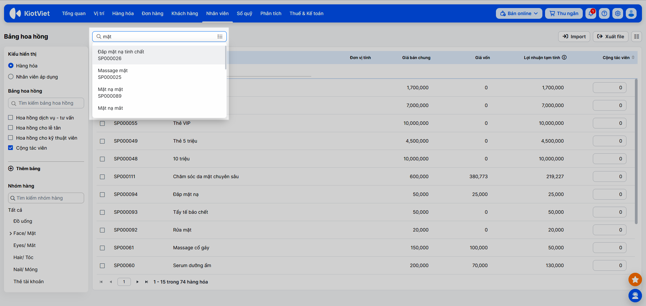Image resolution: width=646 pixels, height=306 pixels.
Task: Edit Cộng tác viên value for SP00060 Serum
Action: coord(609,265)
